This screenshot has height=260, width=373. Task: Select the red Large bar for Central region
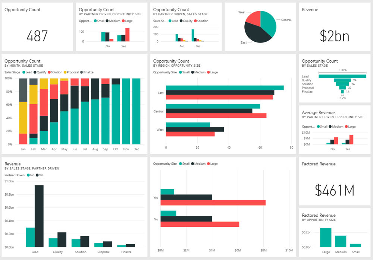(216, 115)
